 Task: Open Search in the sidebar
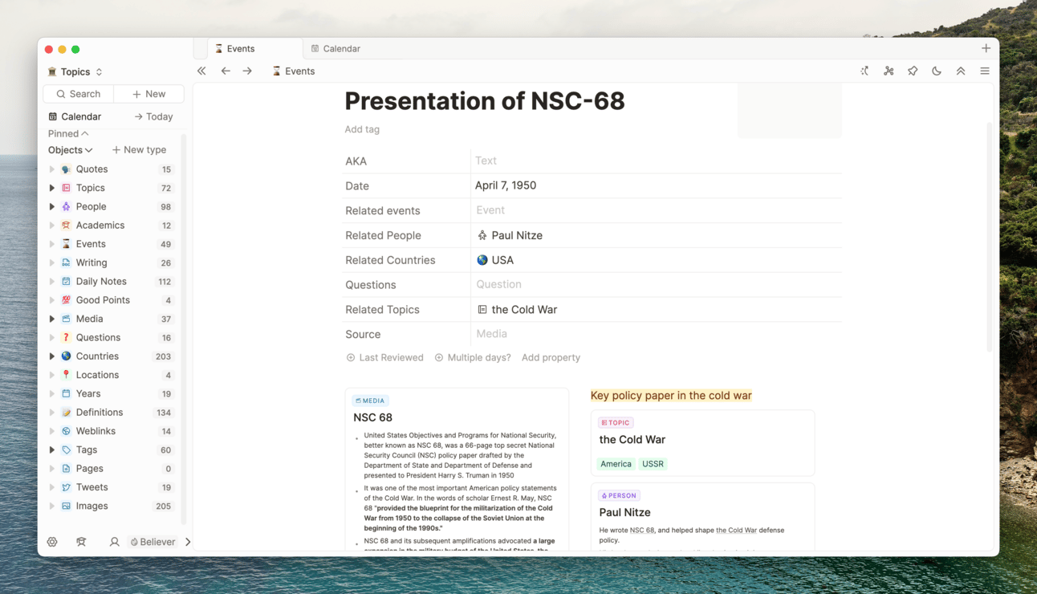coord(78,94)
